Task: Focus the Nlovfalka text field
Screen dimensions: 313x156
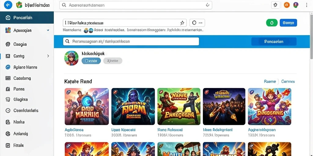Action: 125,23
